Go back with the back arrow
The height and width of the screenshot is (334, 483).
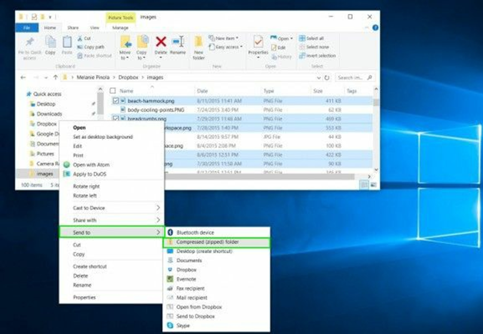(23, 77)
